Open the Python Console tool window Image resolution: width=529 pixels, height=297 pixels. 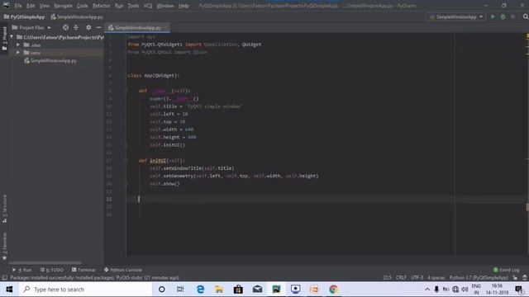(123, 270)
